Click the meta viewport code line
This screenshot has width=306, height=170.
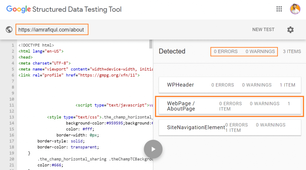pos(86,69)
